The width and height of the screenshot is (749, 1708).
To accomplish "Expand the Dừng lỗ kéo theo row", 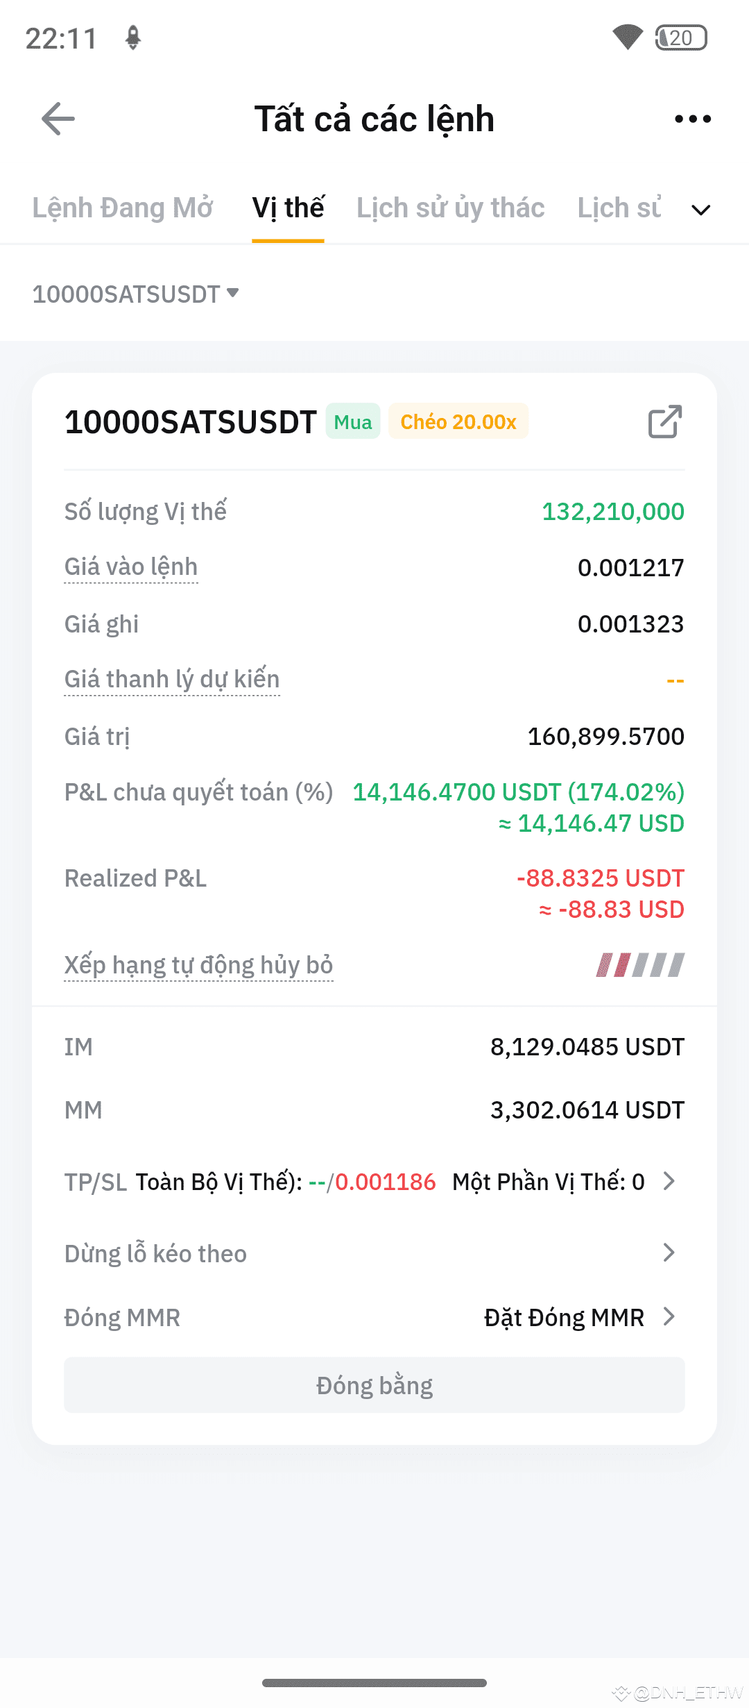I will [374, 1253].
